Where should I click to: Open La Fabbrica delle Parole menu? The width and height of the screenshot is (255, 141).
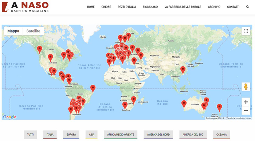point(183,7)
